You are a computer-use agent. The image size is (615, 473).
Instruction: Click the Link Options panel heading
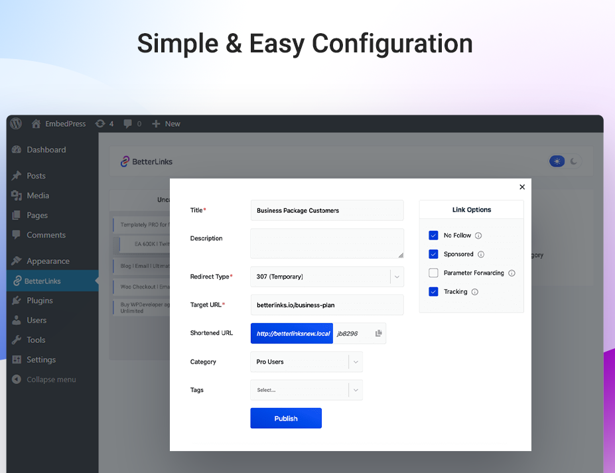coord(472,210)
